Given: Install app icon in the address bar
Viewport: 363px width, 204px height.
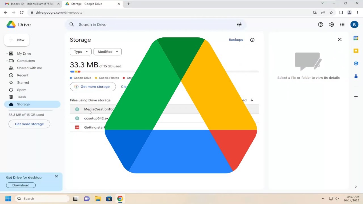Looking at the screenshot, I should (315, 12).
